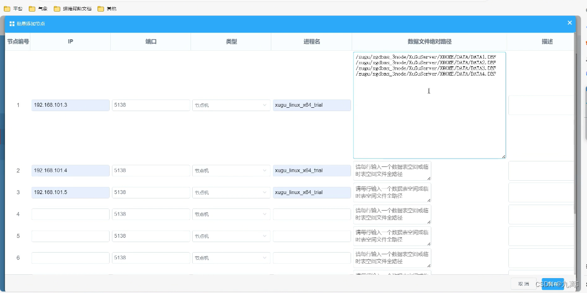Viewport: 587px width, 293px height.
Task: Expand the 节点机 type dropdown in row 5
Action: tap(231, 236)
